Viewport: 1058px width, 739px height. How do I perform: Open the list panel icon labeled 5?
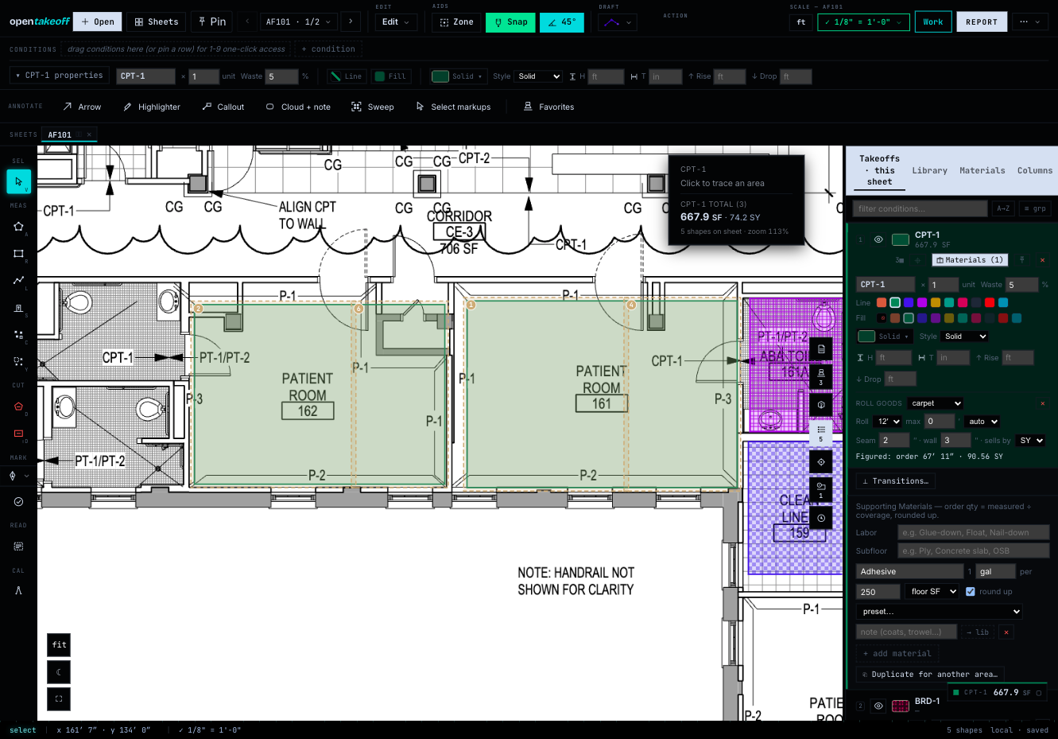821,433
